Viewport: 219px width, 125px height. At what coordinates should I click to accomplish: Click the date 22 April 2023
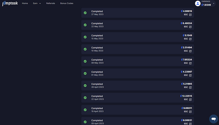[x=98, y=99]
